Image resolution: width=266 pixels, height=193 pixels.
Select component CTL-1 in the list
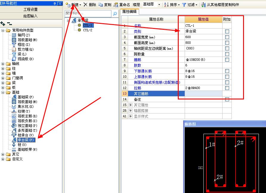coord(88,25)
